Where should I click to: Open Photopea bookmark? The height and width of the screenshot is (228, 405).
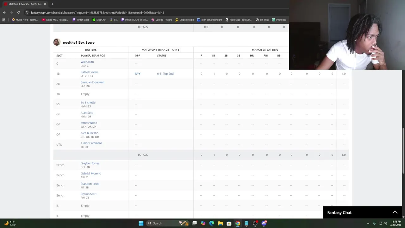(x=279, y=20)
